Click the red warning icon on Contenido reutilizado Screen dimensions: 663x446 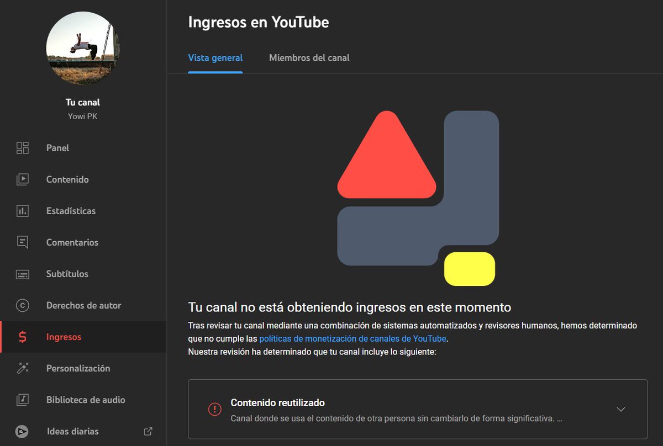[214, 409]
